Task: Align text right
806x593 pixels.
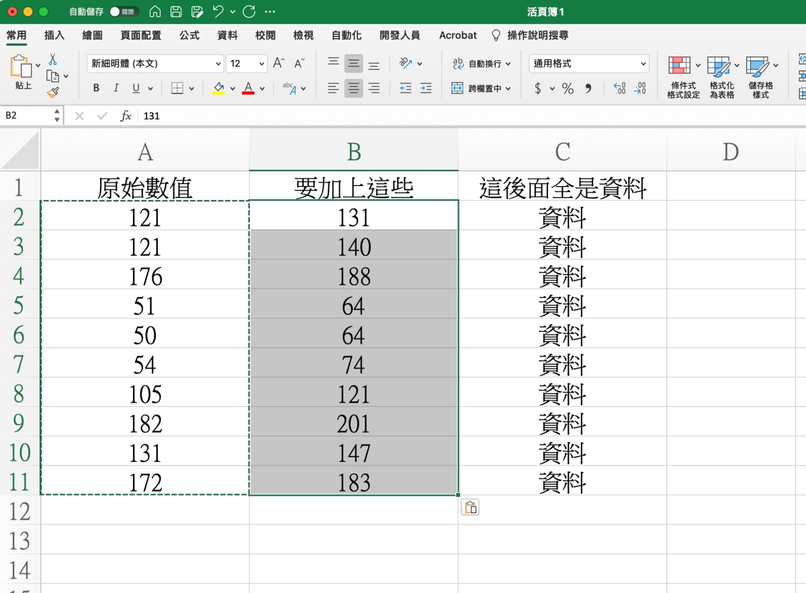Action: [x=374, y=88]
